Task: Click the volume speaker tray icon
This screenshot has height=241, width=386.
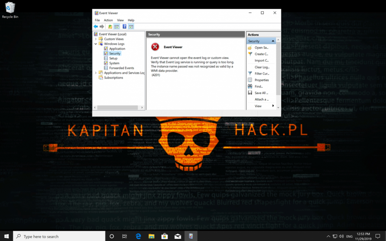Action: click(x=341, y=236)
